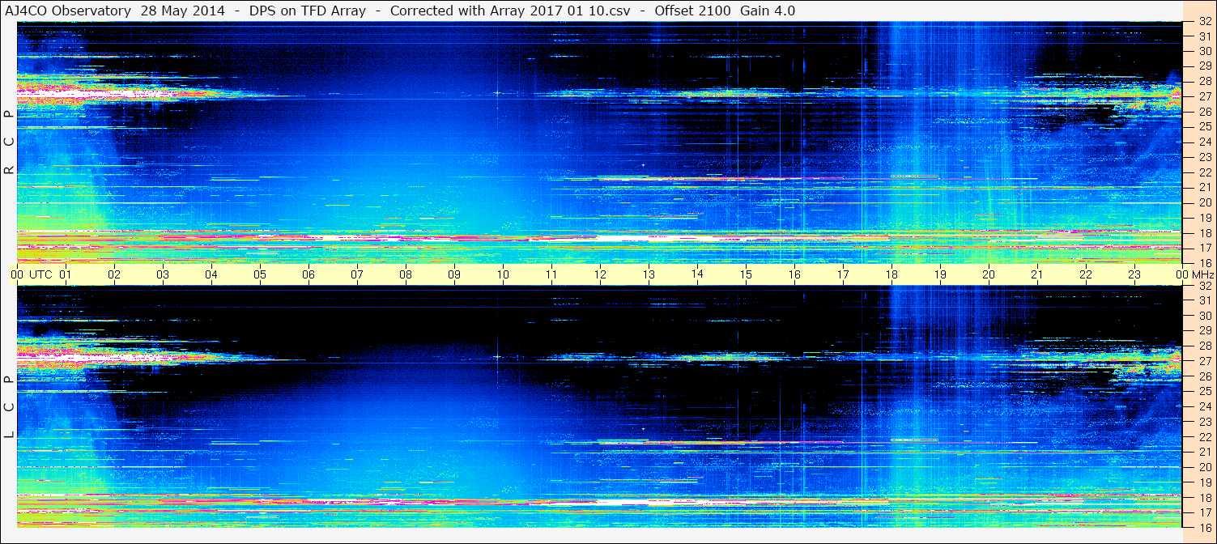Click the 26 MHz tick on RCP scale
The width and height of the screenshot is (1217, 544).
pyautogui.click(x=1204, y=112)
